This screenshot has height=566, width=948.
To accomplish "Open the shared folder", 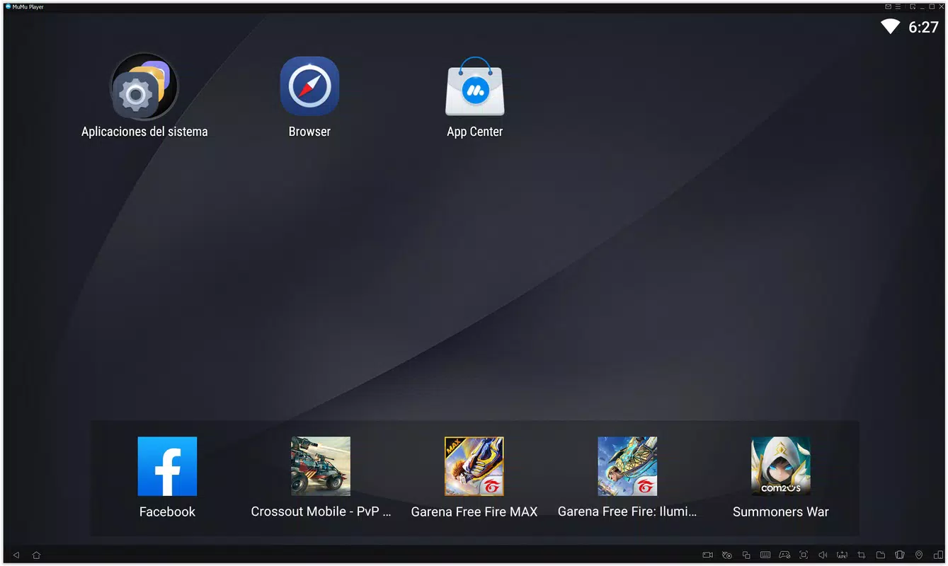I will point(881,555).
